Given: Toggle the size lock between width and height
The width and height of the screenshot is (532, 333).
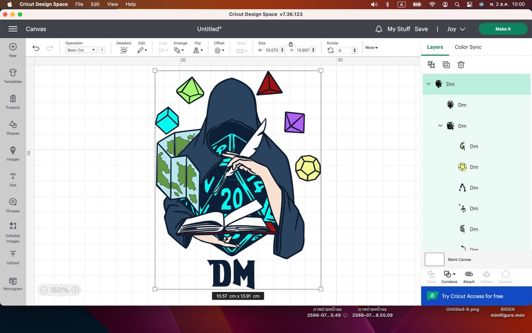Looking at the screenshot, I should pyautogui.click(x=290, y=43).
